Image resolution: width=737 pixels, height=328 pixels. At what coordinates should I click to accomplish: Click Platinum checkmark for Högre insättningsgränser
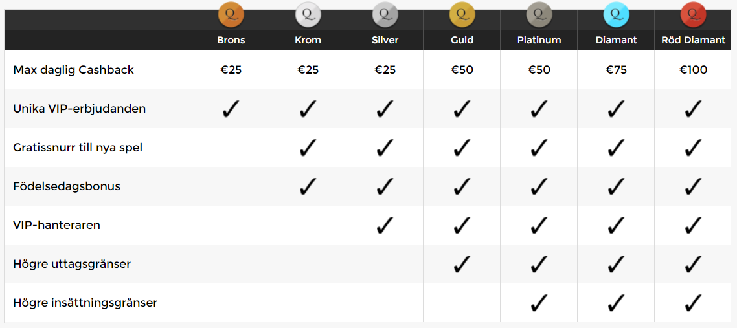tap(539, 303)
